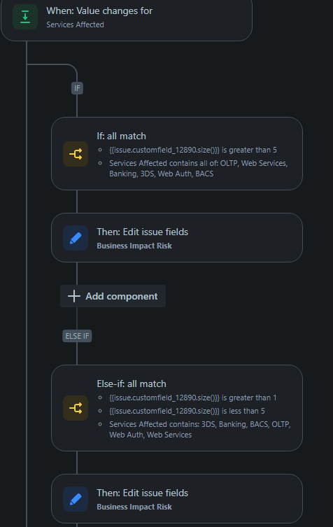This screenshot has height=527, width=333.
Task: Open the If: all match condition card
Action: click(177, 153)
